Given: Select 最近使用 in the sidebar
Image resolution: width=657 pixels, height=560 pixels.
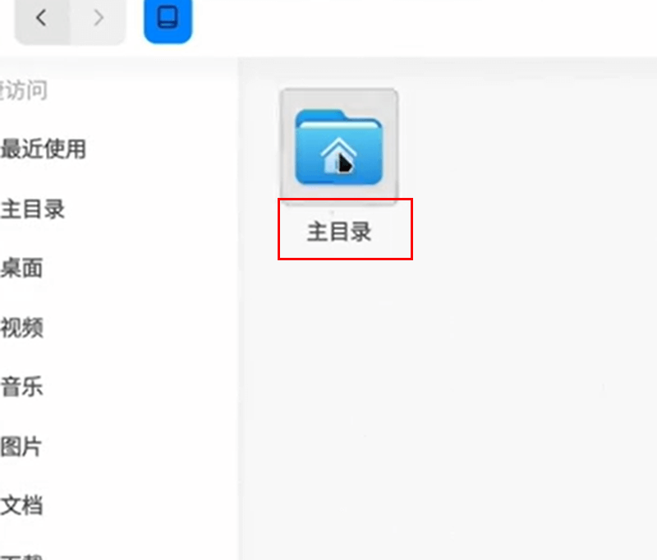Looking at the screenshot, I should [x=44, y=149].
